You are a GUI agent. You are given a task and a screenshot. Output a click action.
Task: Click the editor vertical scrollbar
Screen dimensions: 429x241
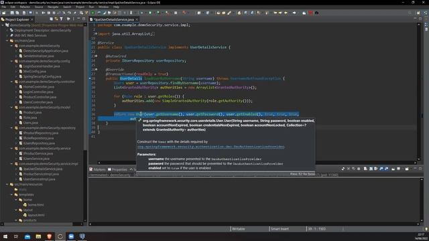pos(418,92)
